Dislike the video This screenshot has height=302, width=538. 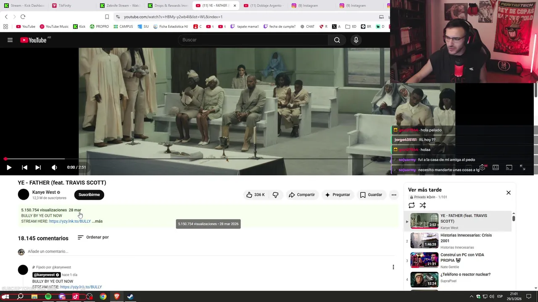point(276,195)
